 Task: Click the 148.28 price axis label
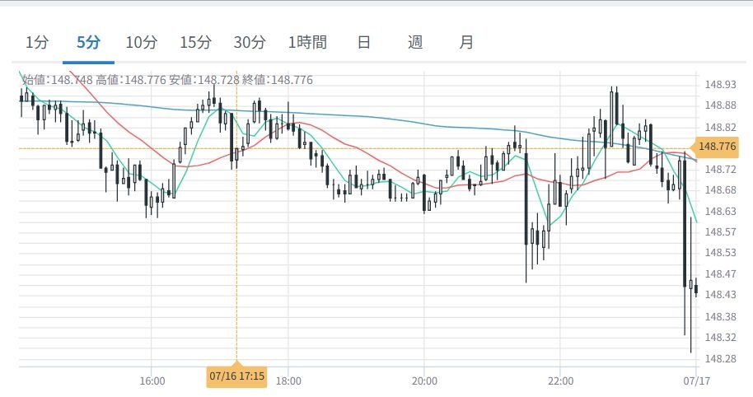click(720, 358)
